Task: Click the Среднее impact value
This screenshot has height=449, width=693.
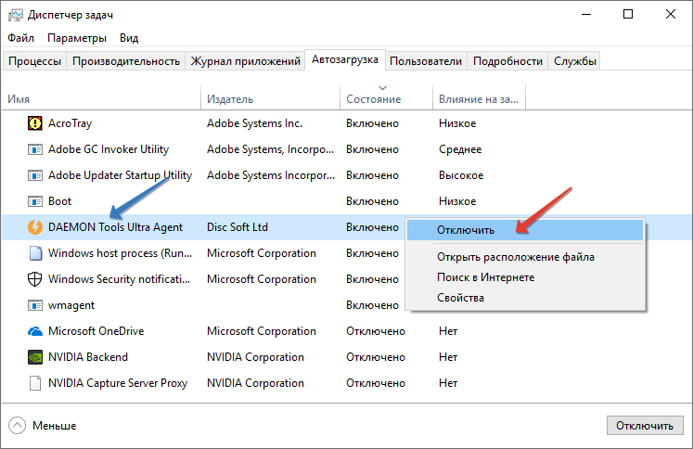Action: [460, 149]
